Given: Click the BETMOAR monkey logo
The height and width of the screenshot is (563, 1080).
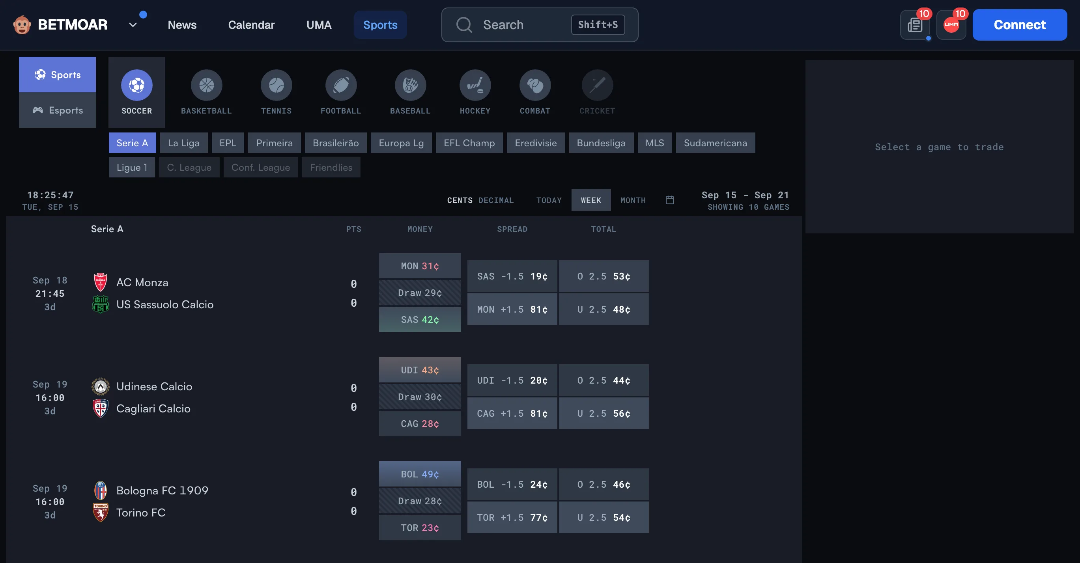Looking at the screenshot, I should click(x=22, y=25).
